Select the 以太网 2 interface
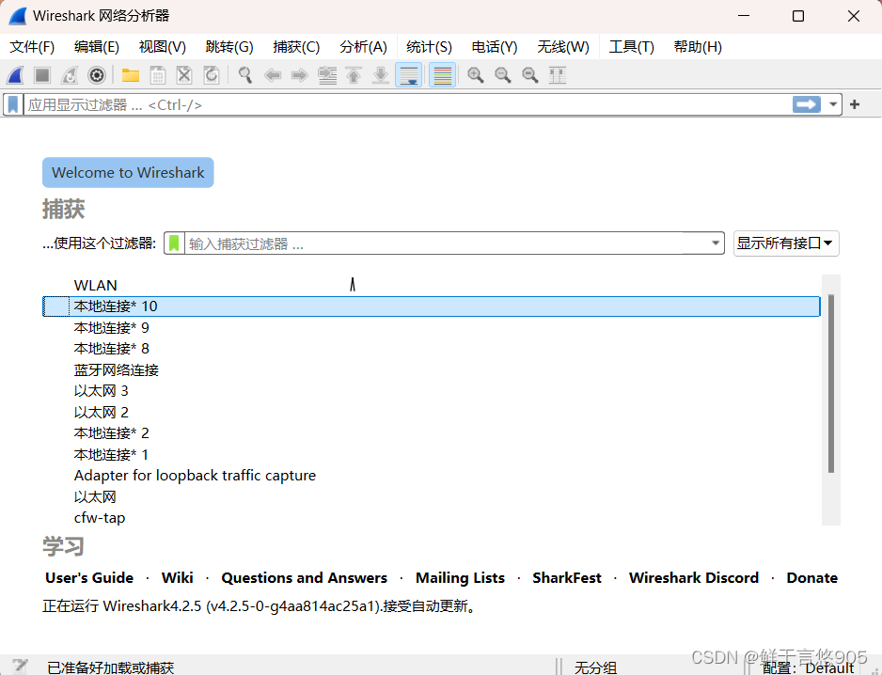The height and width of the screenshot is (675, 882). pos(432,413)
